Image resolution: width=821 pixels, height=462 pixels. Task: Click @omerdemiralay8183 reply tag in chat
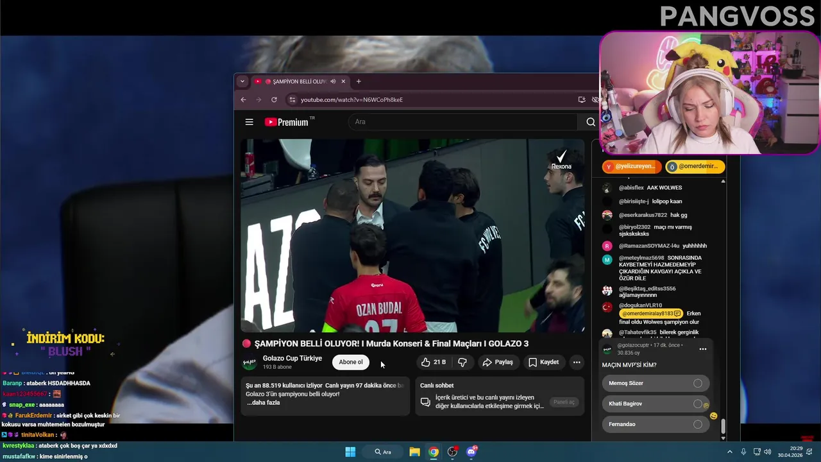point(651,314)
